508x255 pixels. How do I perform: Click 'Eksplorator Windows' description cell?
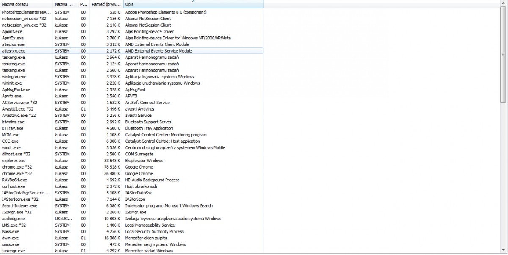point(144,161)
